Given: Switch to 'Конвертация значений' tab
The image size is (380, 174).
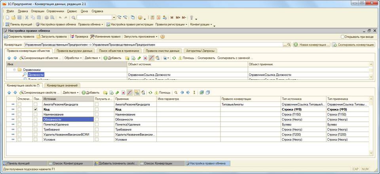Looking at the screenshot, I should [x=62, y=86].
